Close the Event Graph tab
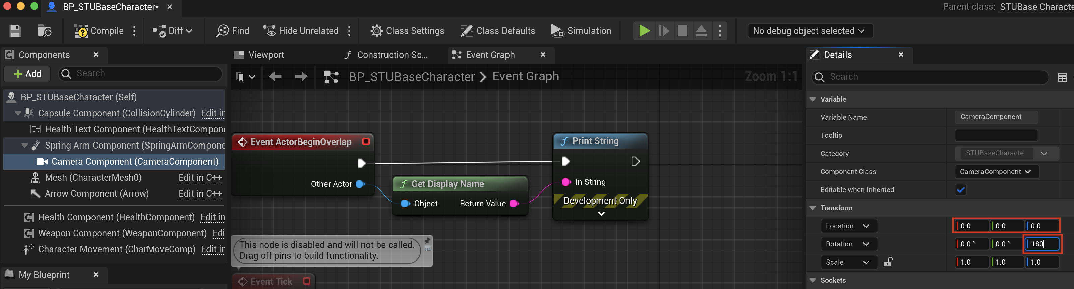This screenshot has height=289, width=1074. tap(543, 55)
